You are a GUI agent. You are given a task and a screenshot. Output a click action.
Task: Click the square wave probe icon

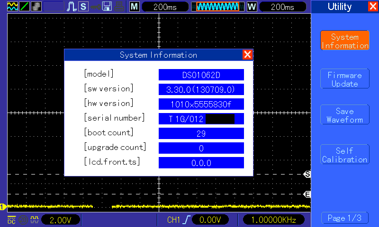point(34,219)
